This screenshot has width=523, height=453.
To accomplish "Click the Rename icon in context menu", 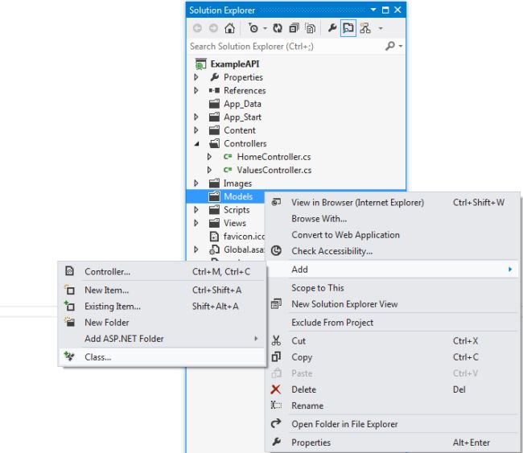I will (x=276, y=406).
